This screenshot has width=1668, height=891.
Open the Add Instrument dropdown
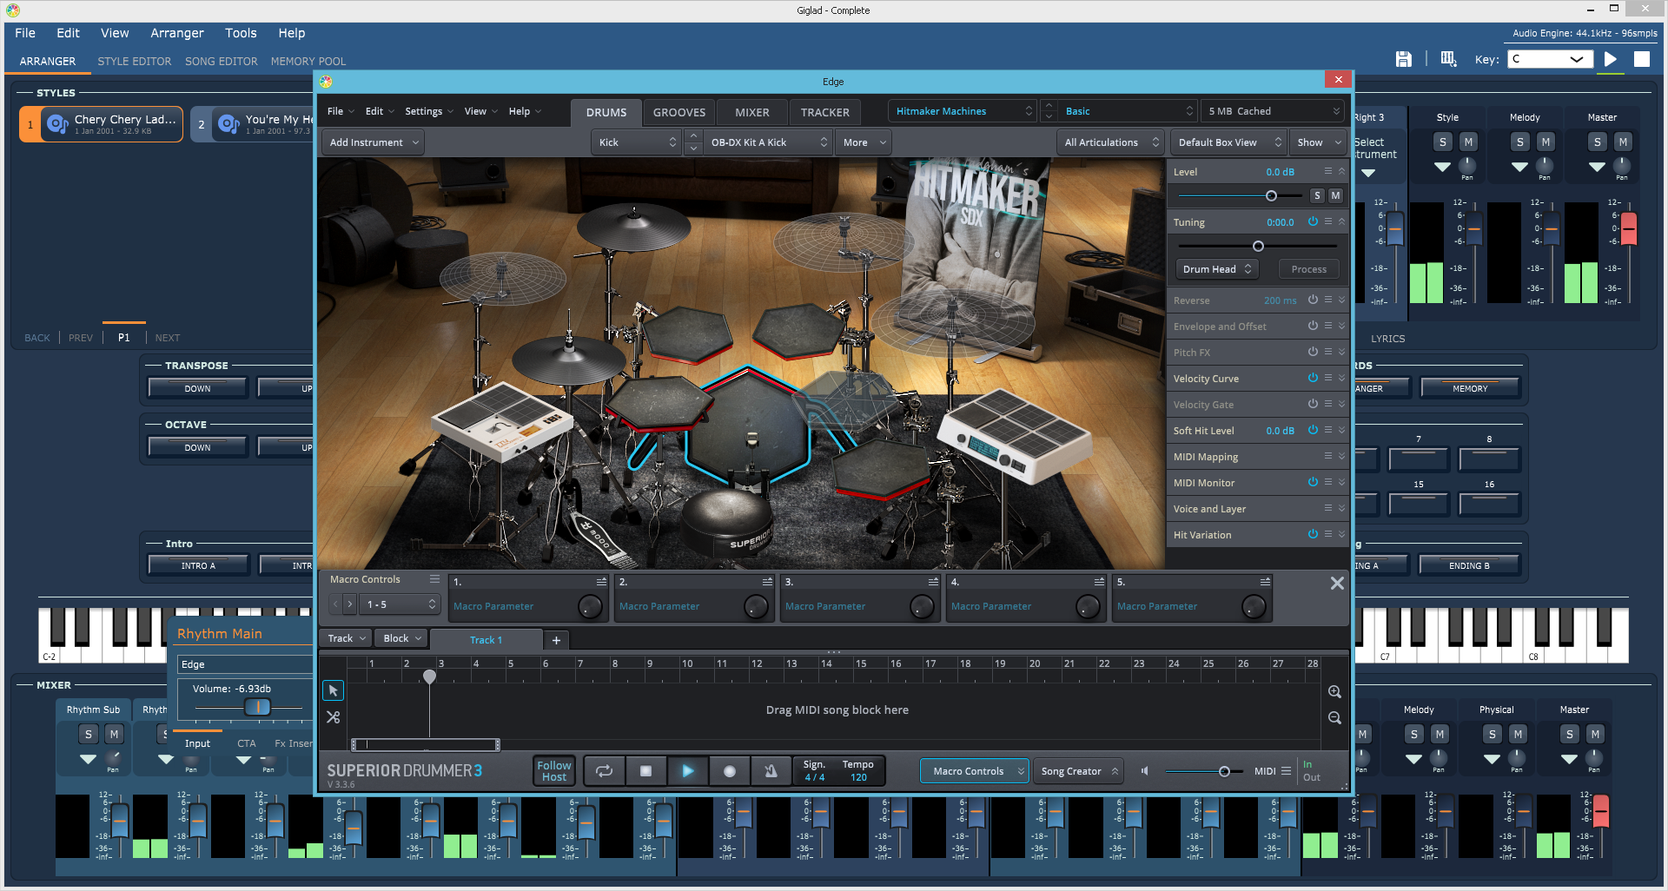point(374,142)
